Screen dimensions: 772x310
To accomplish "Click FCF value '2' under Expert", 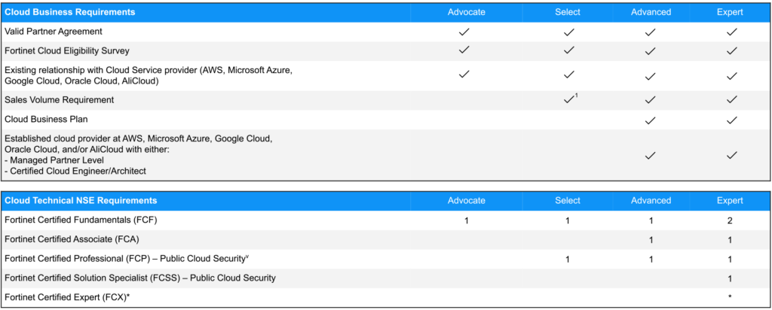I will (730, 220).
